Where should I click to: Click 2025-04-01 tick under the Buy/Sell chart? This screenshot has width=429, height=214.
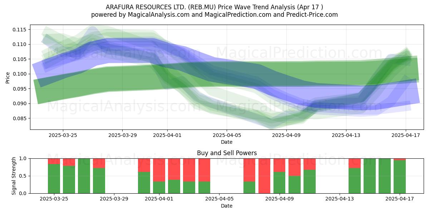point(159,199)
